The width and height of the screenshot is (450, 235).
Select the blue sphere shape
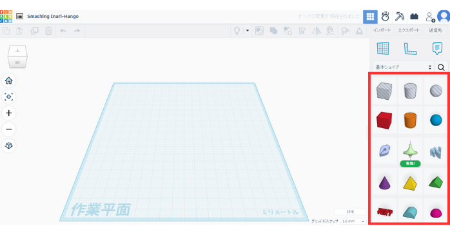pos(436,120)
